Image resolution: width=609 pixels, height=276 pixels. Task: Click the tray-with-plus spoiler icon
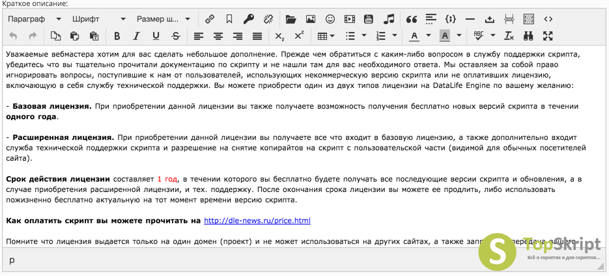click(490, 19)
